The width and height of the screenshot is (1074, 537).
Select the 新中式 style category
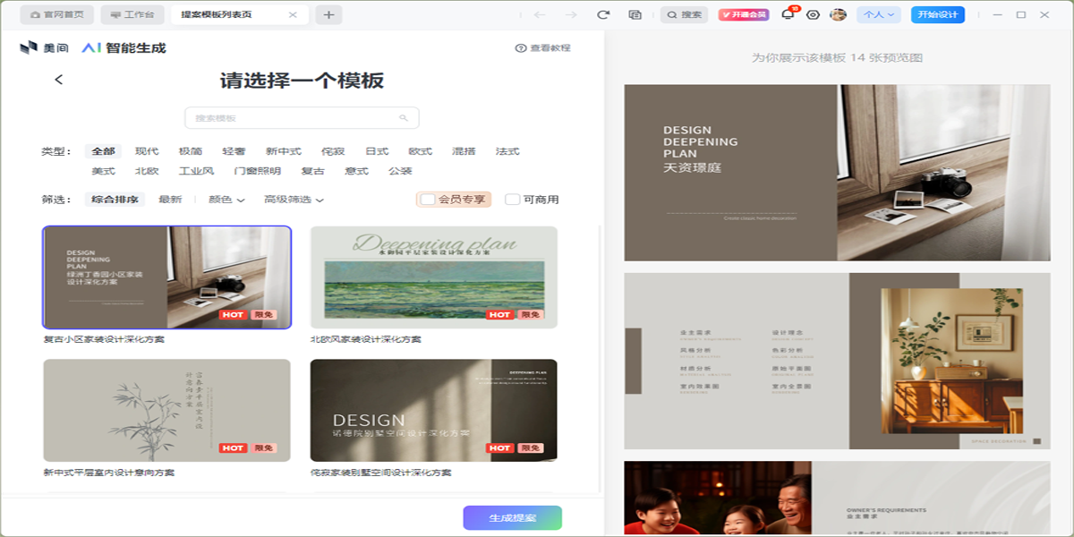[283, 151]
